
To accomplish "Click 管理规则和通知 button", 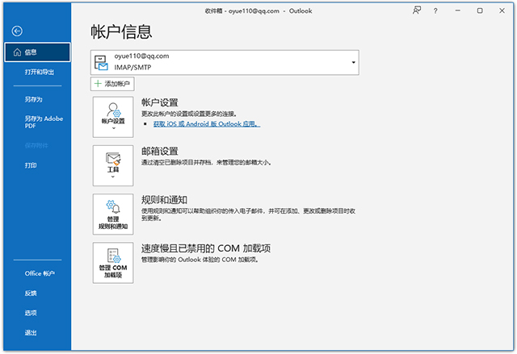I will tap(113, 214).
